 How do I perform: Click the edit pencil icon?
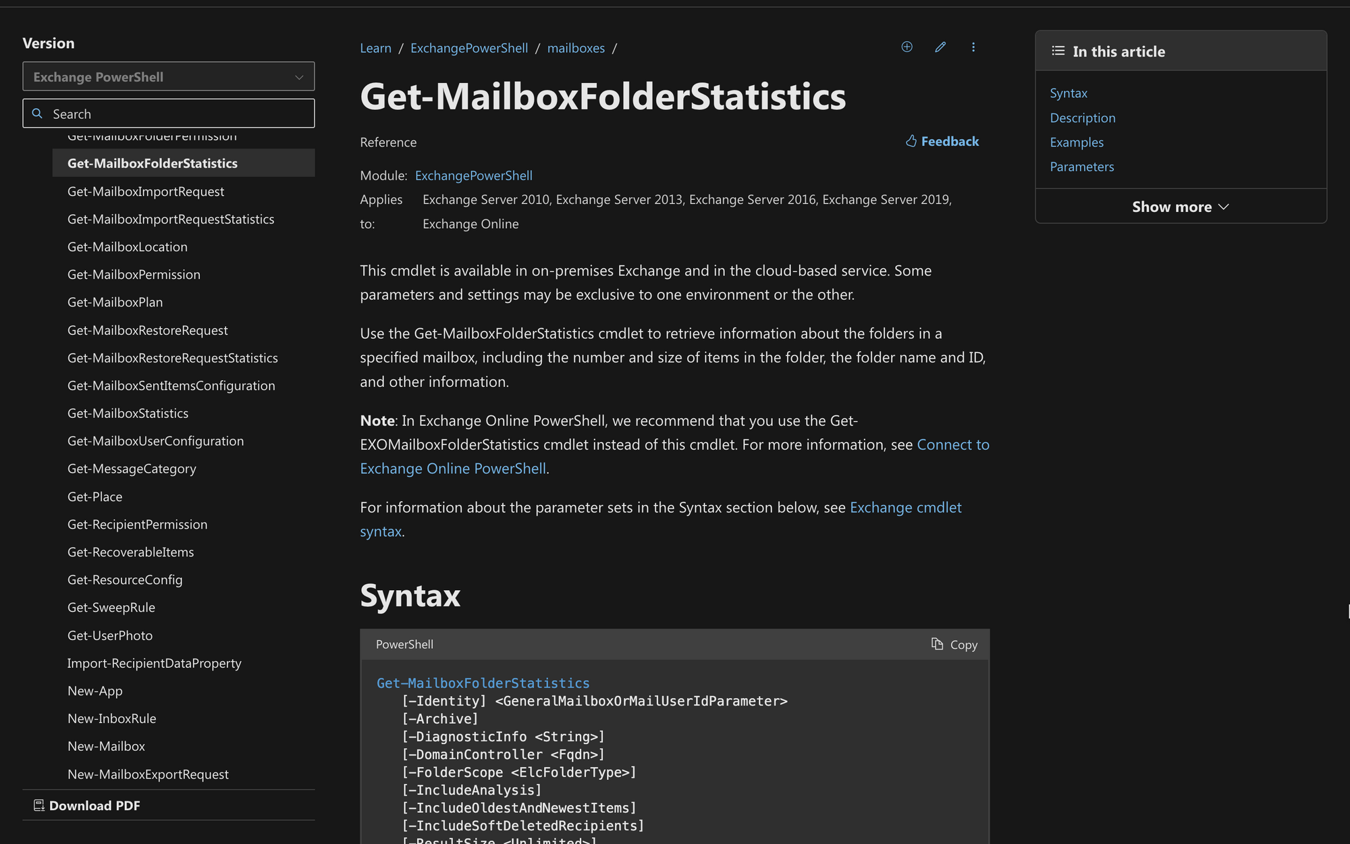(940, 47)
